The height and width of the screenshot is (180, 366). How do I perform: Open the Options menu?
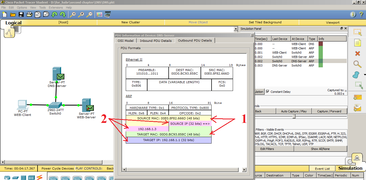[x=22, y=8]
